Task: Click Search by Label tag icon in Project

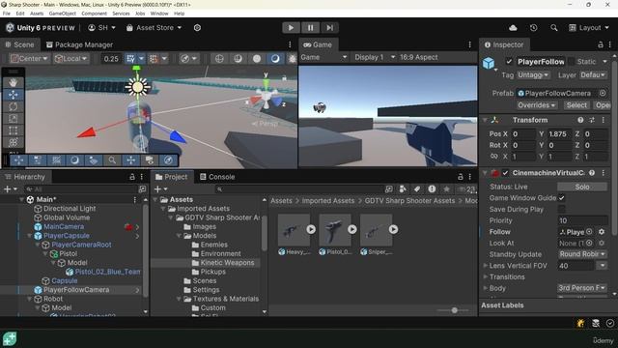Action: click(x=417, y=189)
